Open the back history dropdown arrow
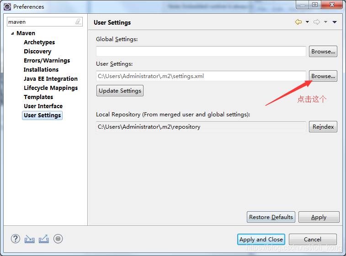Image resolution: width=346 pixels, height=256 pixels. click(307, 22)
